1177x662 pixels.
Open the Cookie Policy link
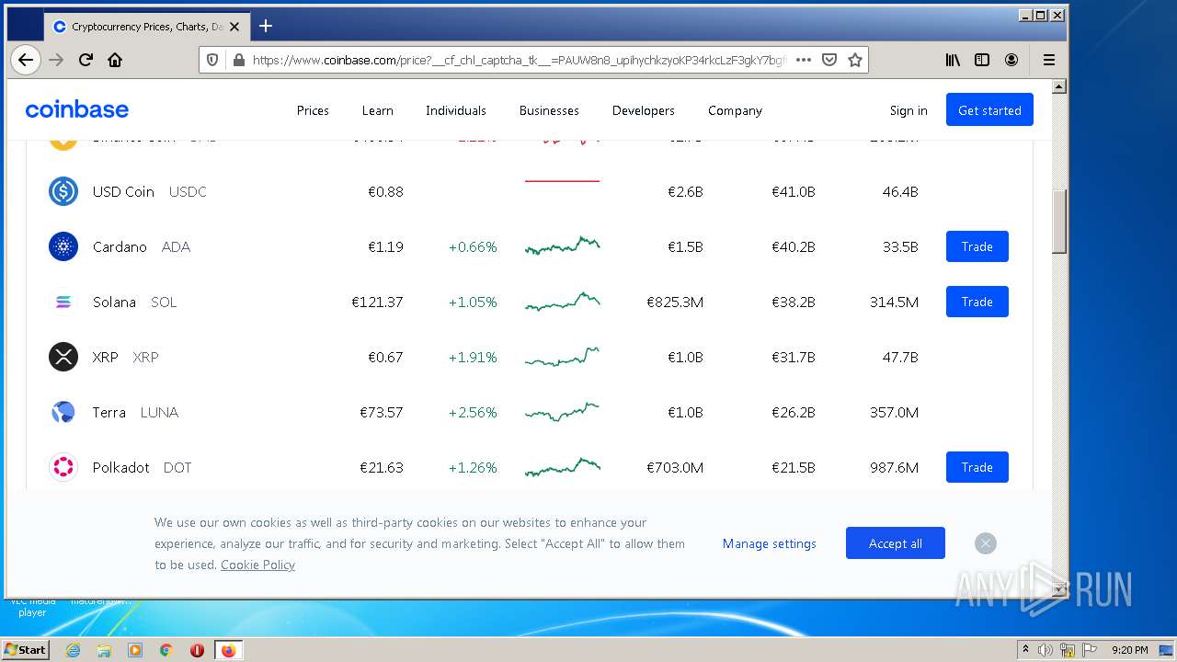(257, 565)
